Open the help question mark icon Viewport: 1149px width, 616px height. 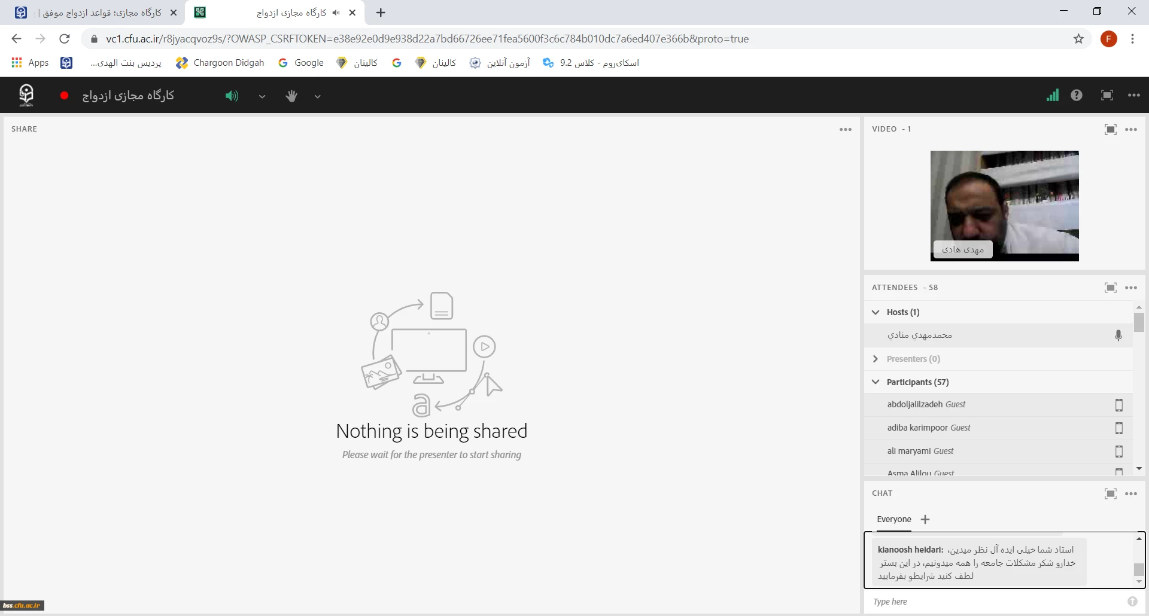tap(1077, 95)
